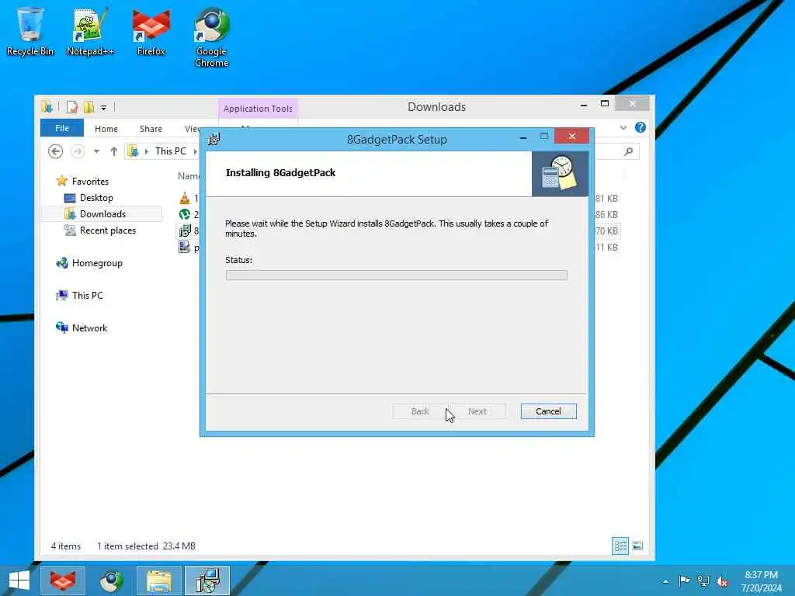
Task: Go back in Downloads explorer
Action: tap(55, 151)
